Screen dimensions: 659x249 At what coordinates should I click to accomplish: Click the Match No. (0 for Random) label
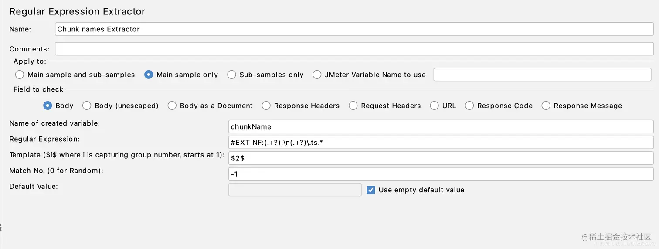point(56,171)
